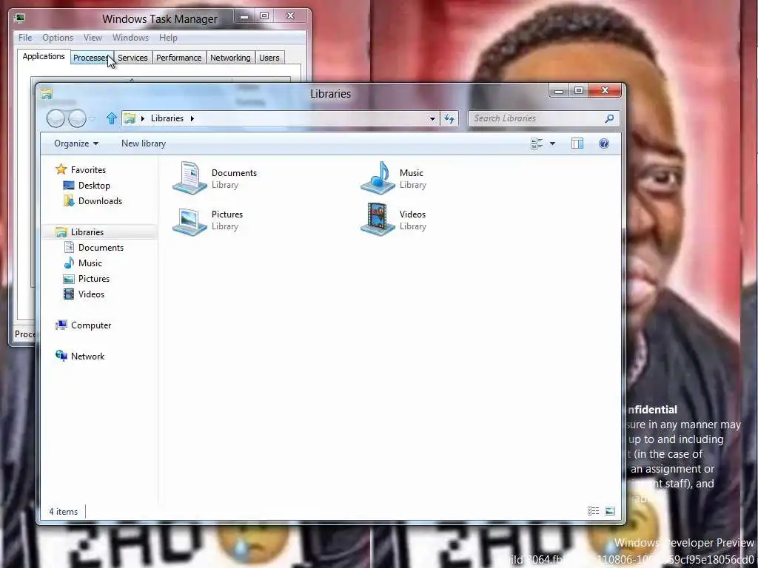Click the Desktop icon in sidebar

[69, 186]
